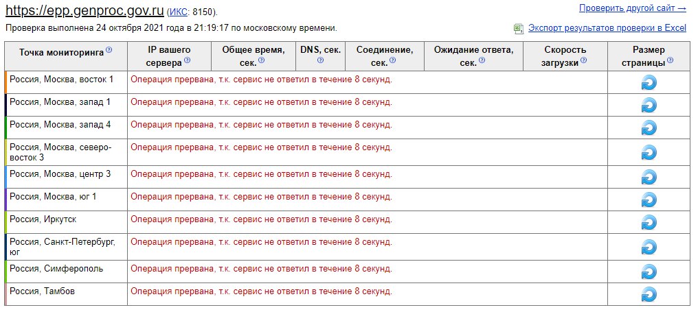Click refresh icon in Москва, запад 4 row
The image size is (698, 312).
(649, 128)
